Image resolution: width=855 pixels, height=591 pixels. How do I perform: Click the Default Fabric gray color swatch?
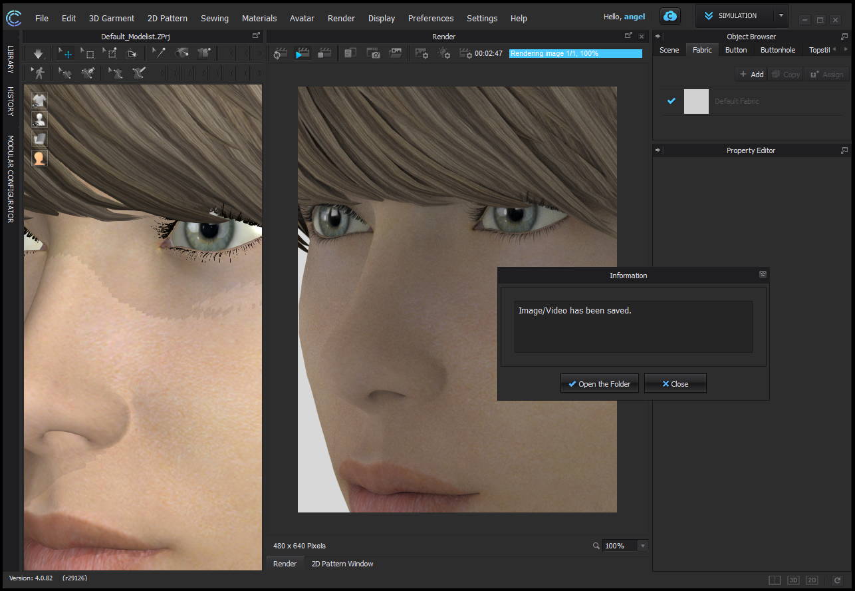696,101
